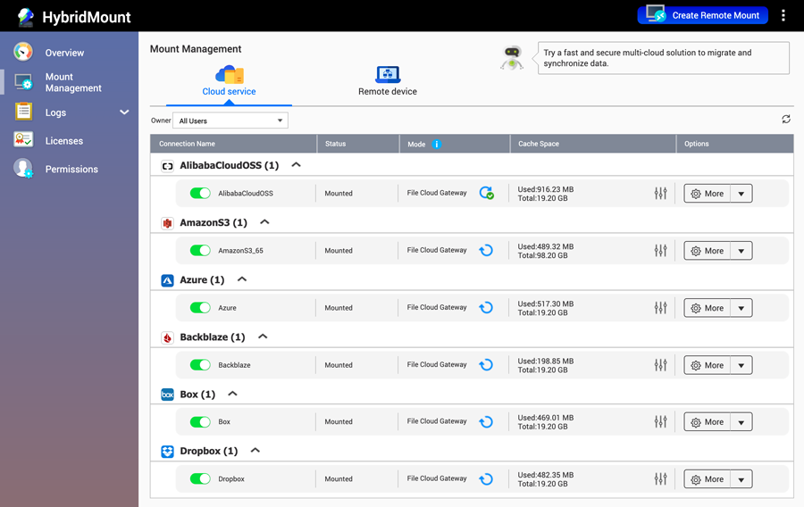Click the robot assistant icon
804x507 pixels.
pos(512,58)
